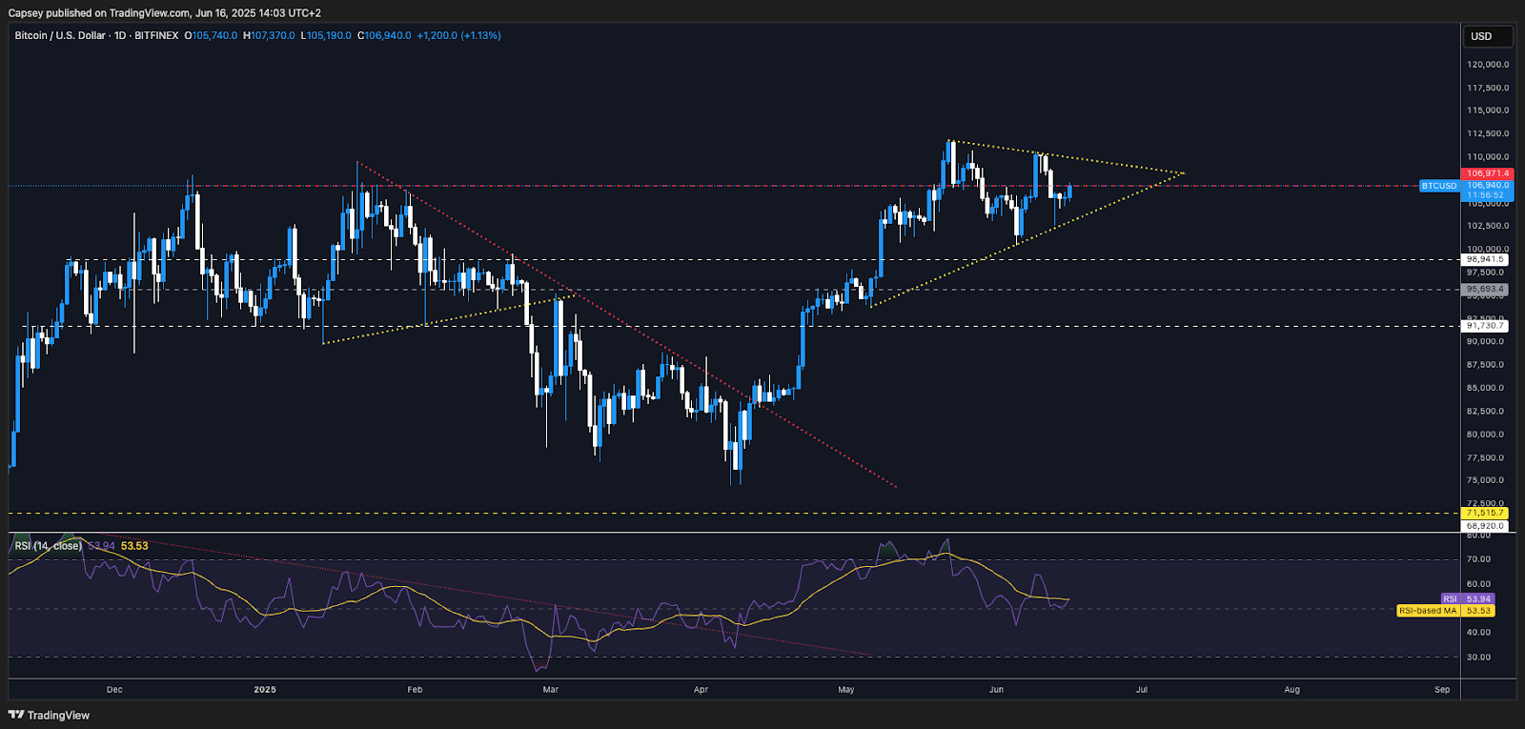Expand the RSI (14, close) indicator legend
The height and width of the screenshot is (729, 1525).
pyautogui.click(x=48, y=546)
